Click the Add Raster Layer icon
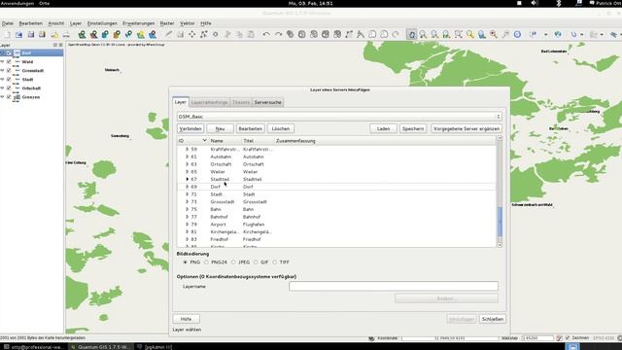Viewport: 622px width, 350px height. [x=93, y=35]
